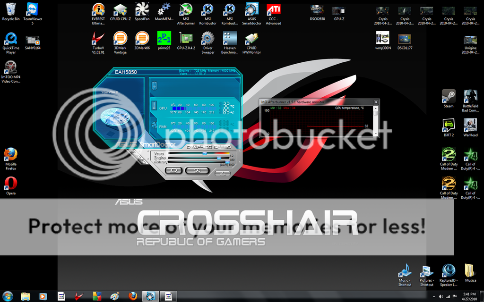Open Driver Sweeper shortcut
484x302 pixels.
coord(208,42)
